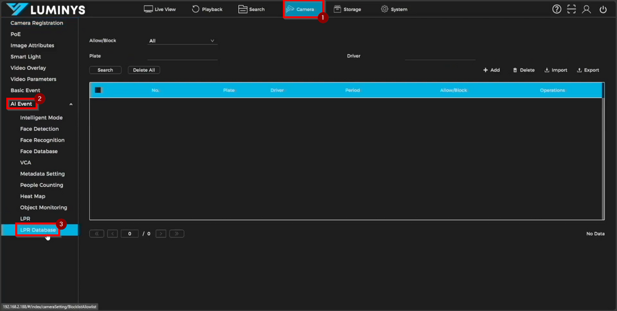The height and width of the screenshot is (311, 617).
Task: Click Export plate list button
Action: pyautogui.click(x=588, y=70)
